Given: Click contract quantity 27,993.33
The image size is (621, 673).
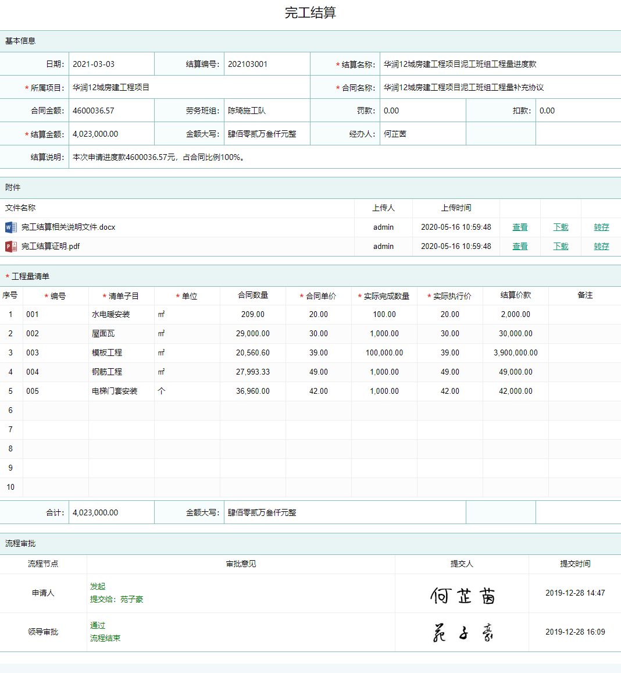Looking at the screenshot, I should click(253, 372).
